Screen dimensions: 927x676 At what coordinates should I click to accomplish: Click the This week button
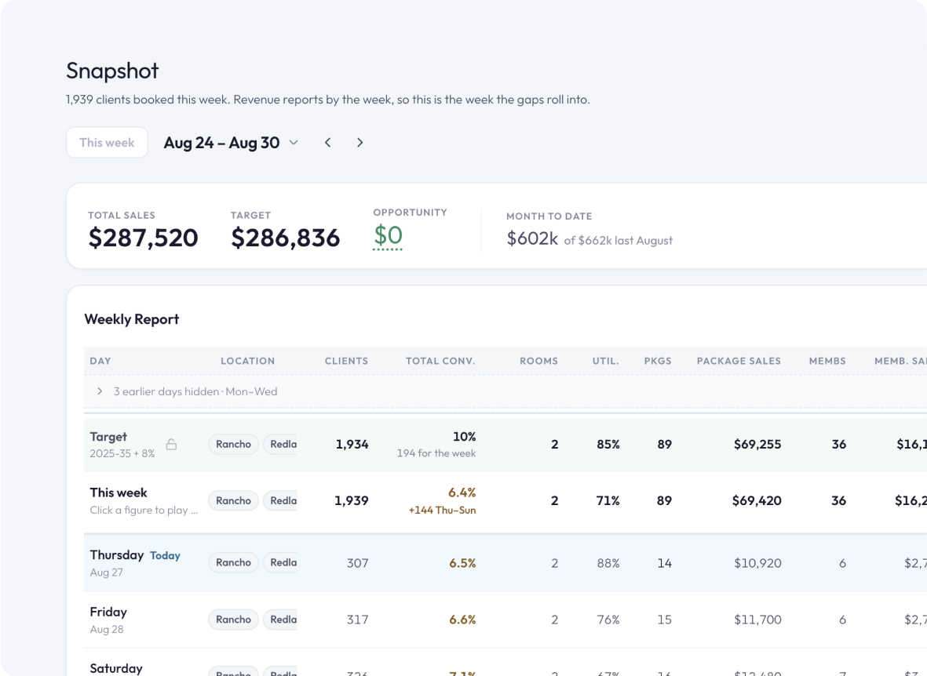[x=107, y=143]
